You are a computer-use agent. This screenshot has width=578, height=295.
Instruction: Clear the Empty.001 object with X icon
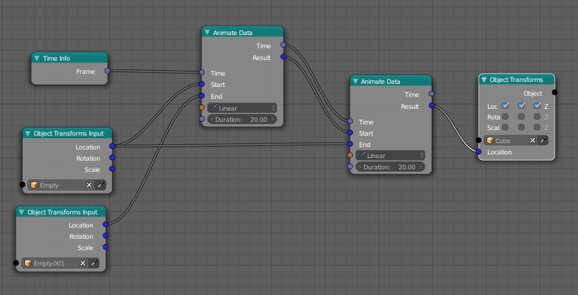[83, 263]
